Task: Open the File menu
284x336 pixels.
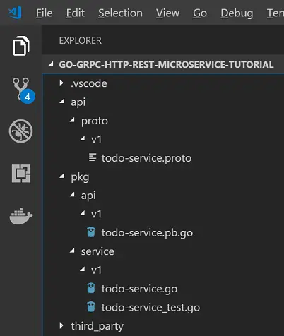Action: [44, 13]
